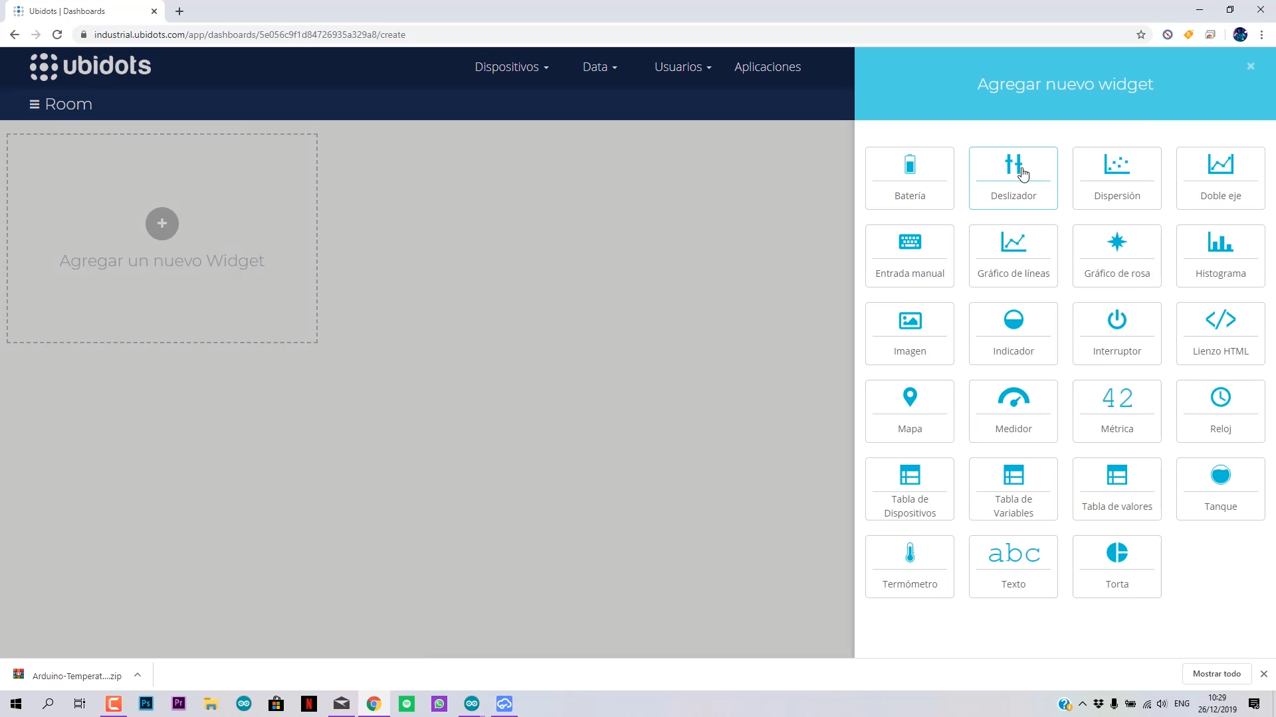Viewport: 1276px width, 717px height.
Task: Open Netflix from the taskbar
Action: click(x=308, y=704)
